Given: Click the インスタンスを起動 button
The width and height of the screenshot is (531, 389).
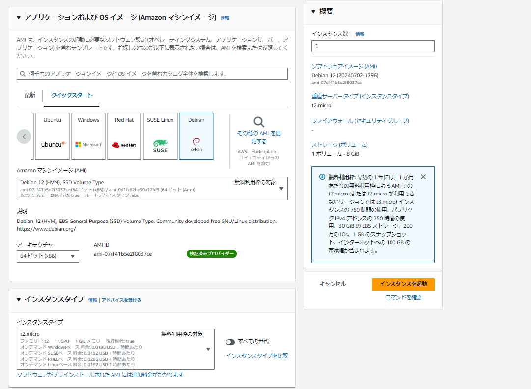Looking at the screenshot, I should (x=403, y=284).
